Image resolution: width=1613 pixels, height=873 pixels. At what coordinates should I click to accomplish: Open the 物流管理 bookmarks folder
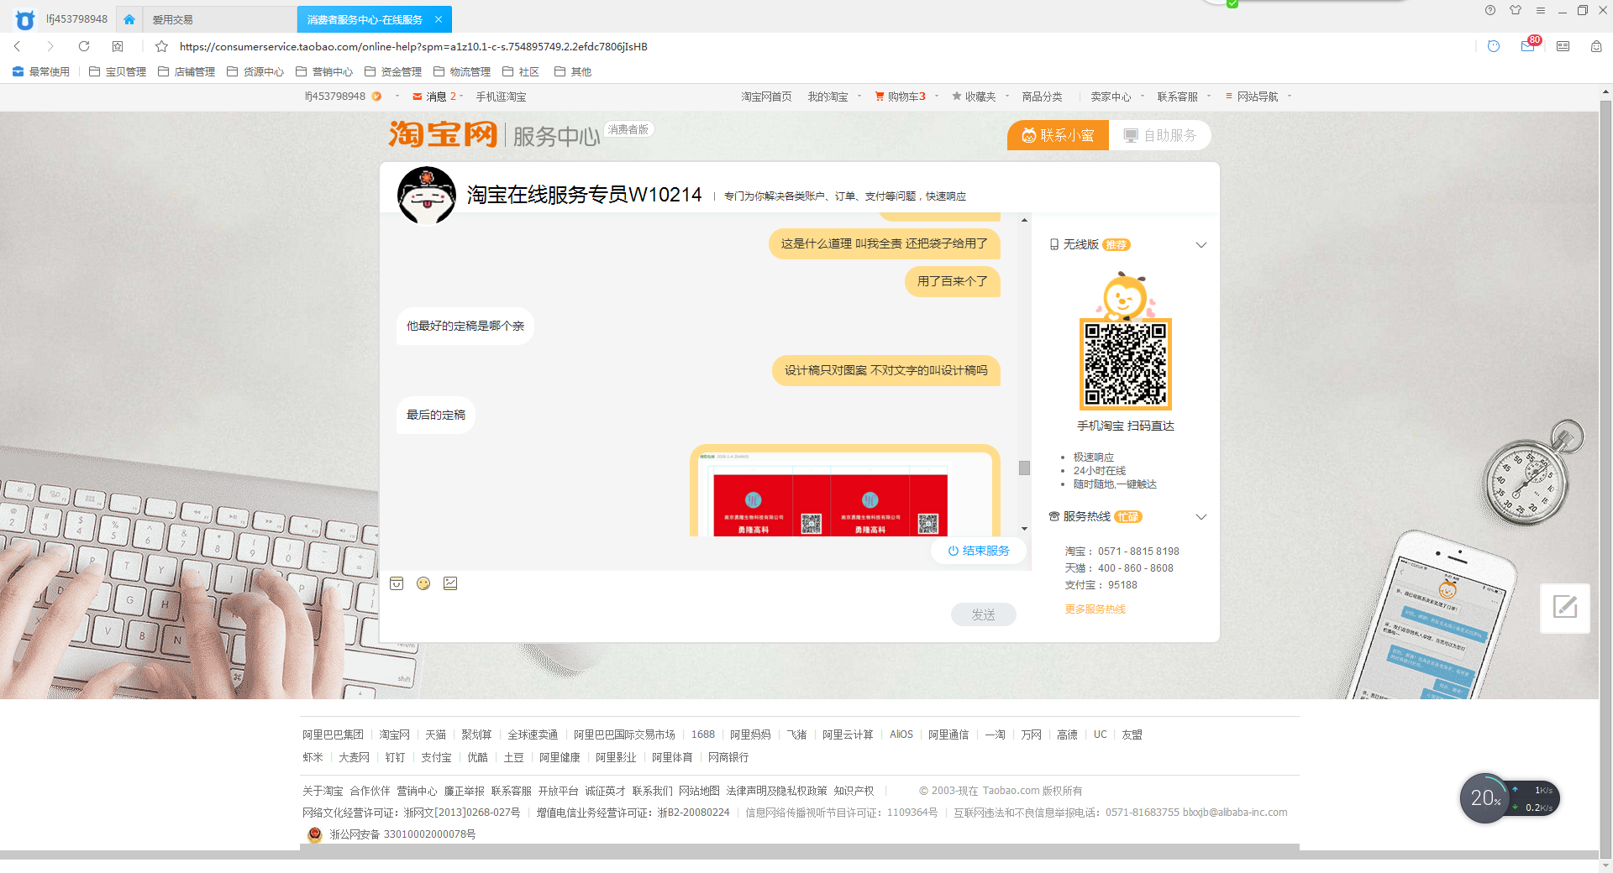point(462,71)
